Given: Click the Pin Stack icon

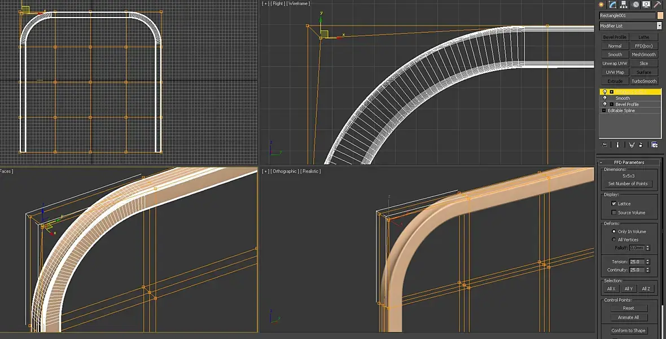Looking at the screenshot, I should pos(604,145).
